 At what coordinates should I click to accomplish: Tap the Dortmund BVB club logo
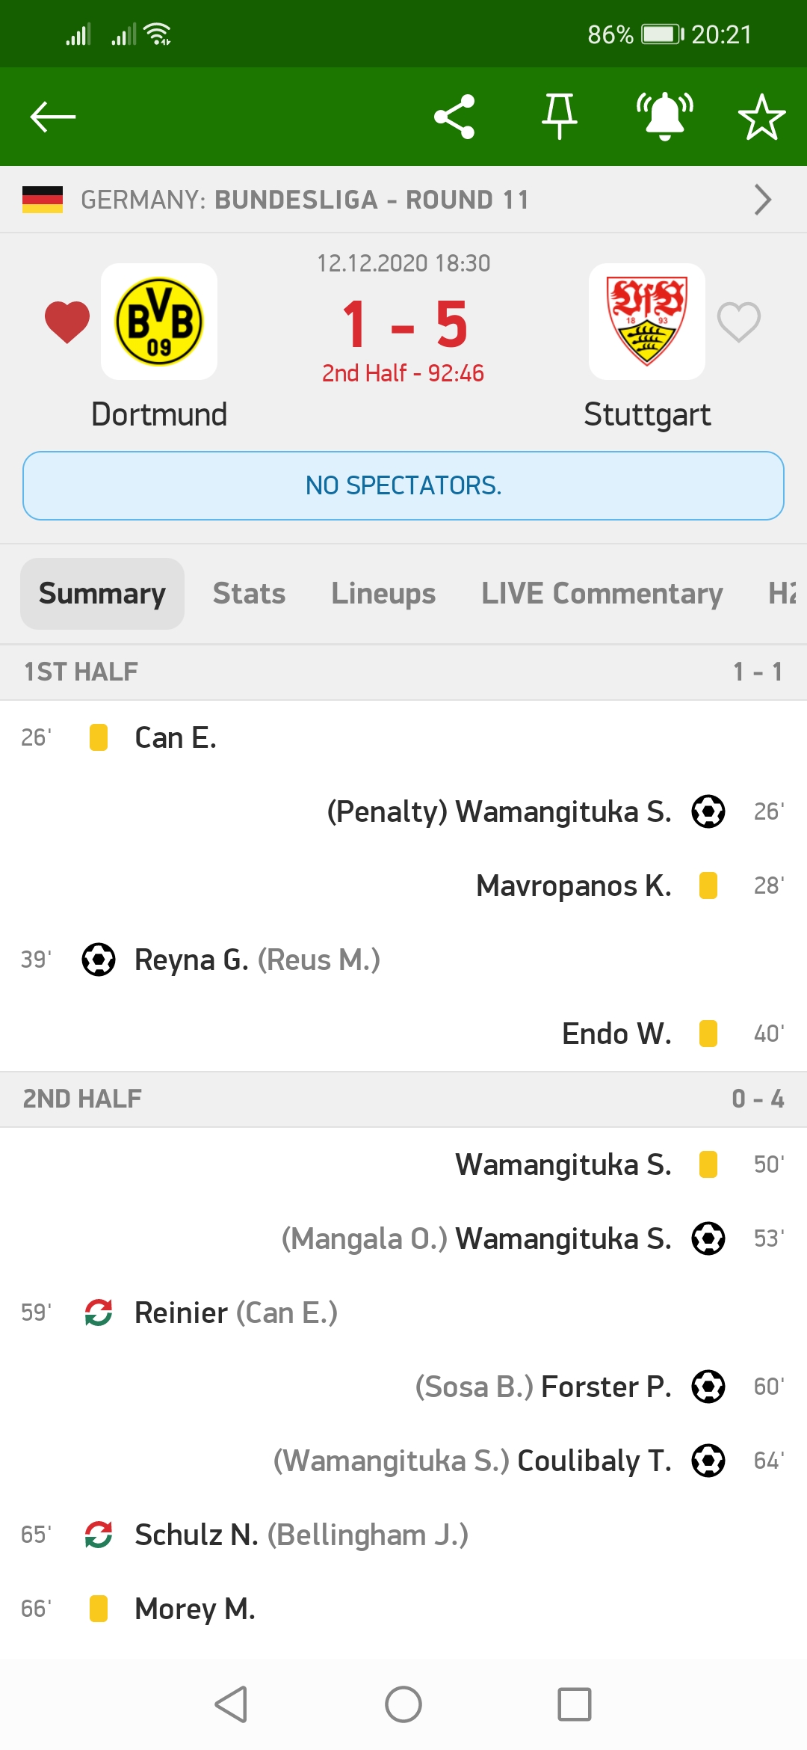[x=159, y=321]
